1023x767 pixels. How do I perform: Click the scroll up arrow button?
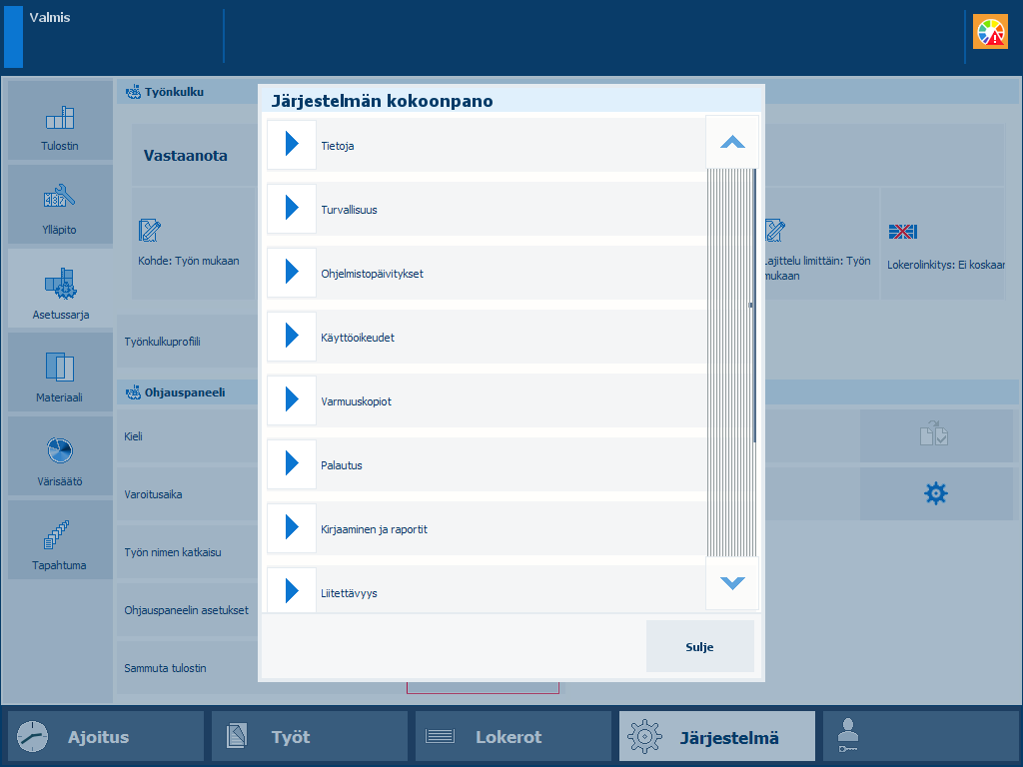[732, 142]
